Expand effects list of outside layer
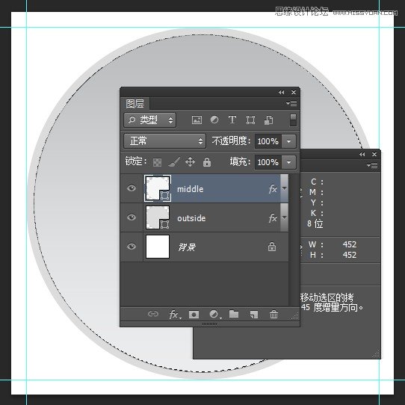 [285, 217]
